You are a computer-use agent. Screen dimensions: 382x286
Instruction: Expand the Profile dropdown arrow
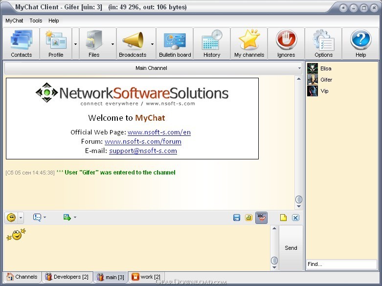(x=75, y=44)
